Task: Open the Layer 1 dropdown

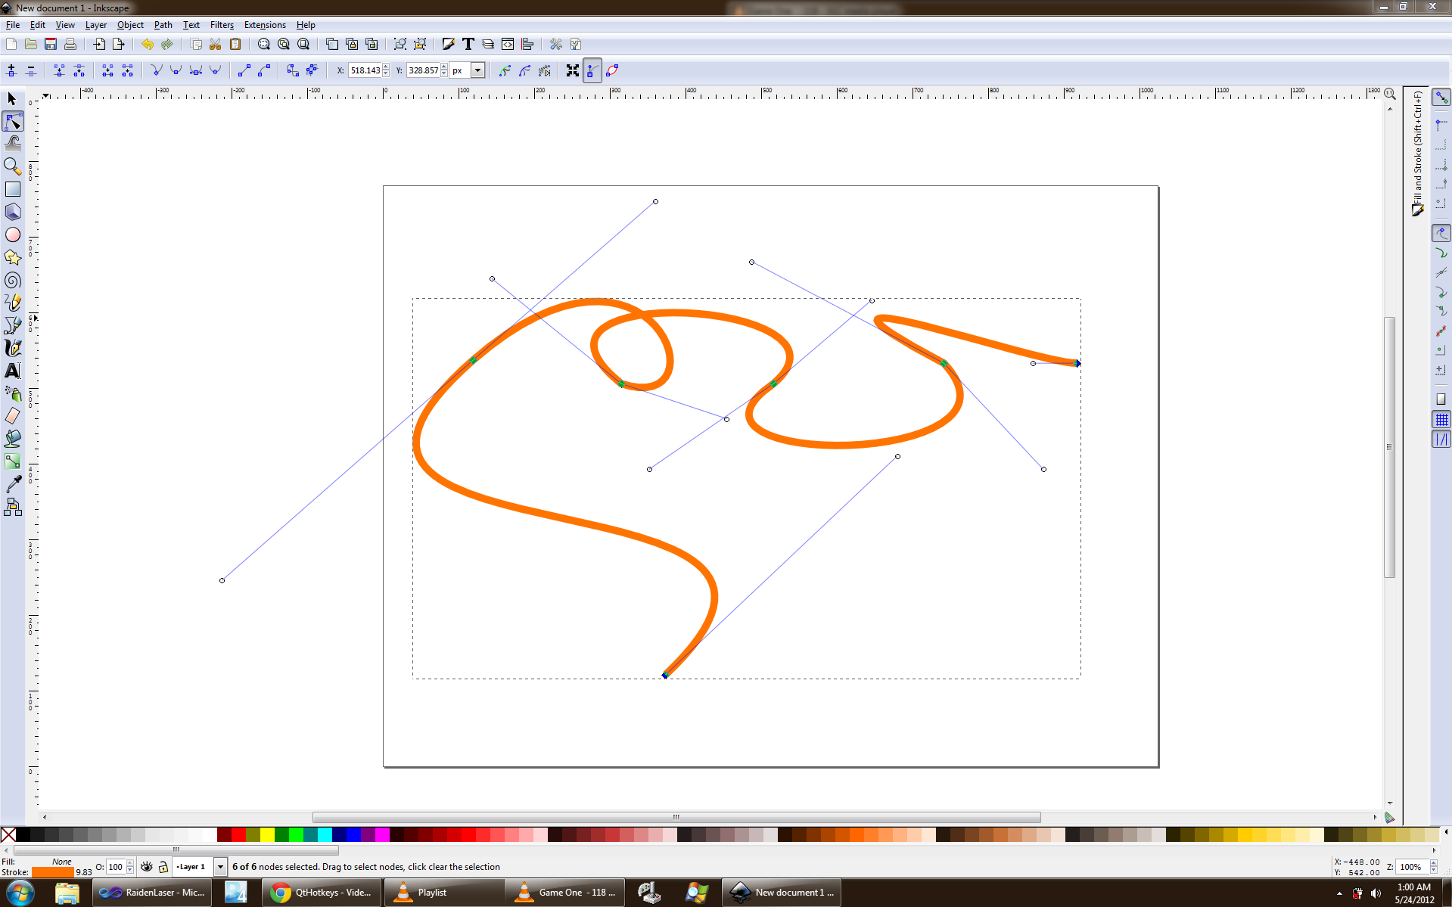Action: pos(220,867)
